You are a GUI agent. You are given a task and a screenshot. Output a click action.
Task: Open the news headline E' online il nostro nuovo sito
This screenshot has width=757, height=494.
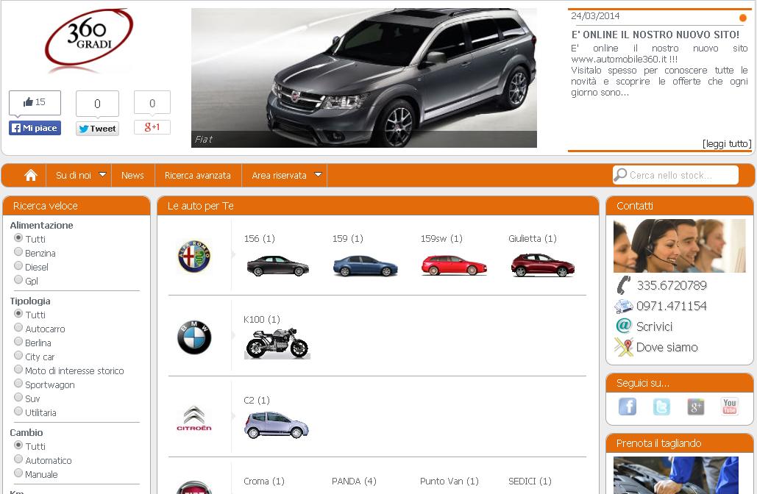(x=655, y=35)
